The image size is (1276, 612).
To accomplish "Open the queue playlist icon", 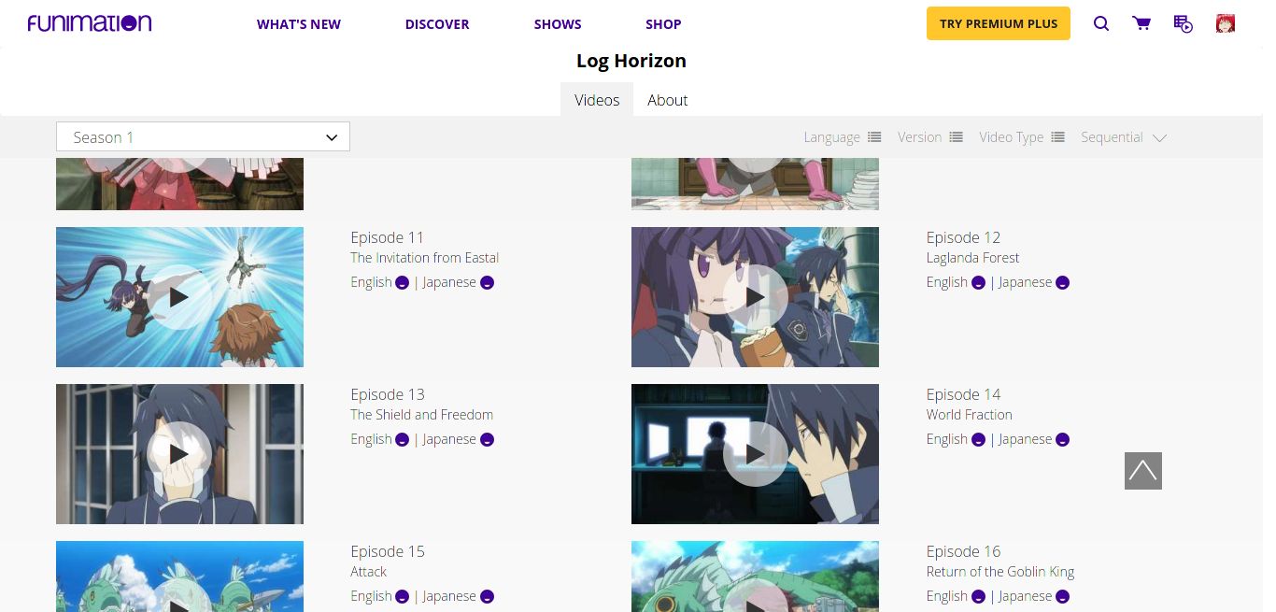I will coord(1184,24).
